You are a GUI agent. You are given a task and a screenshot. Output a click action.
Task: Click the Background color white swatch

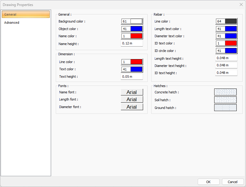(x=136, y=21)
